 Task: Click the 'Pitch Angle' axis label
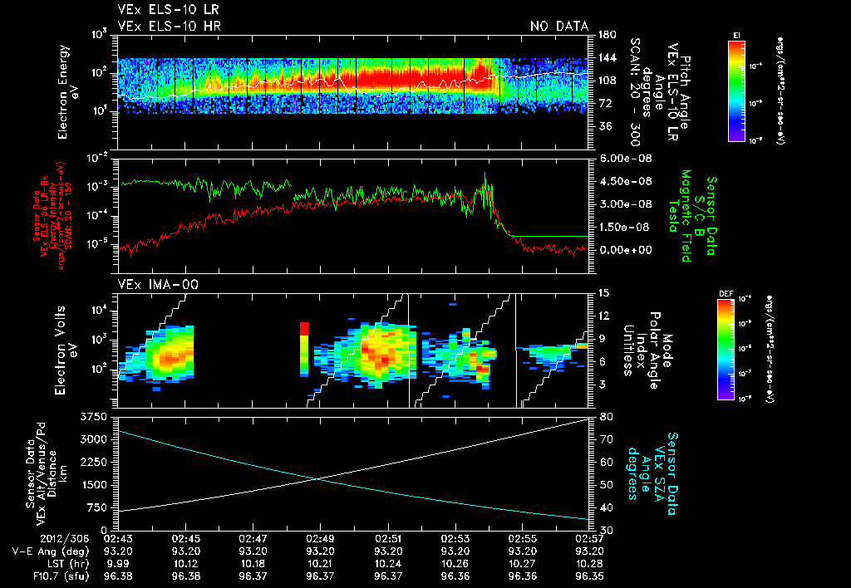tap(685, 91)
